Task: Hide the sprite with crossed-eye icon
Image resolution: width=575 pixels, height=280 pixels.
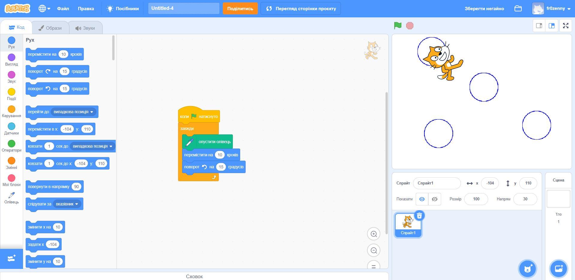Action: [435, 199]
